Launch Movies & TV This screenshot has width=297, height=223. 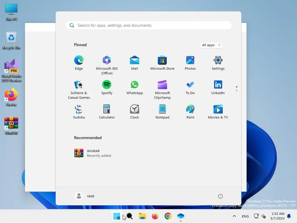click(218, 112)
